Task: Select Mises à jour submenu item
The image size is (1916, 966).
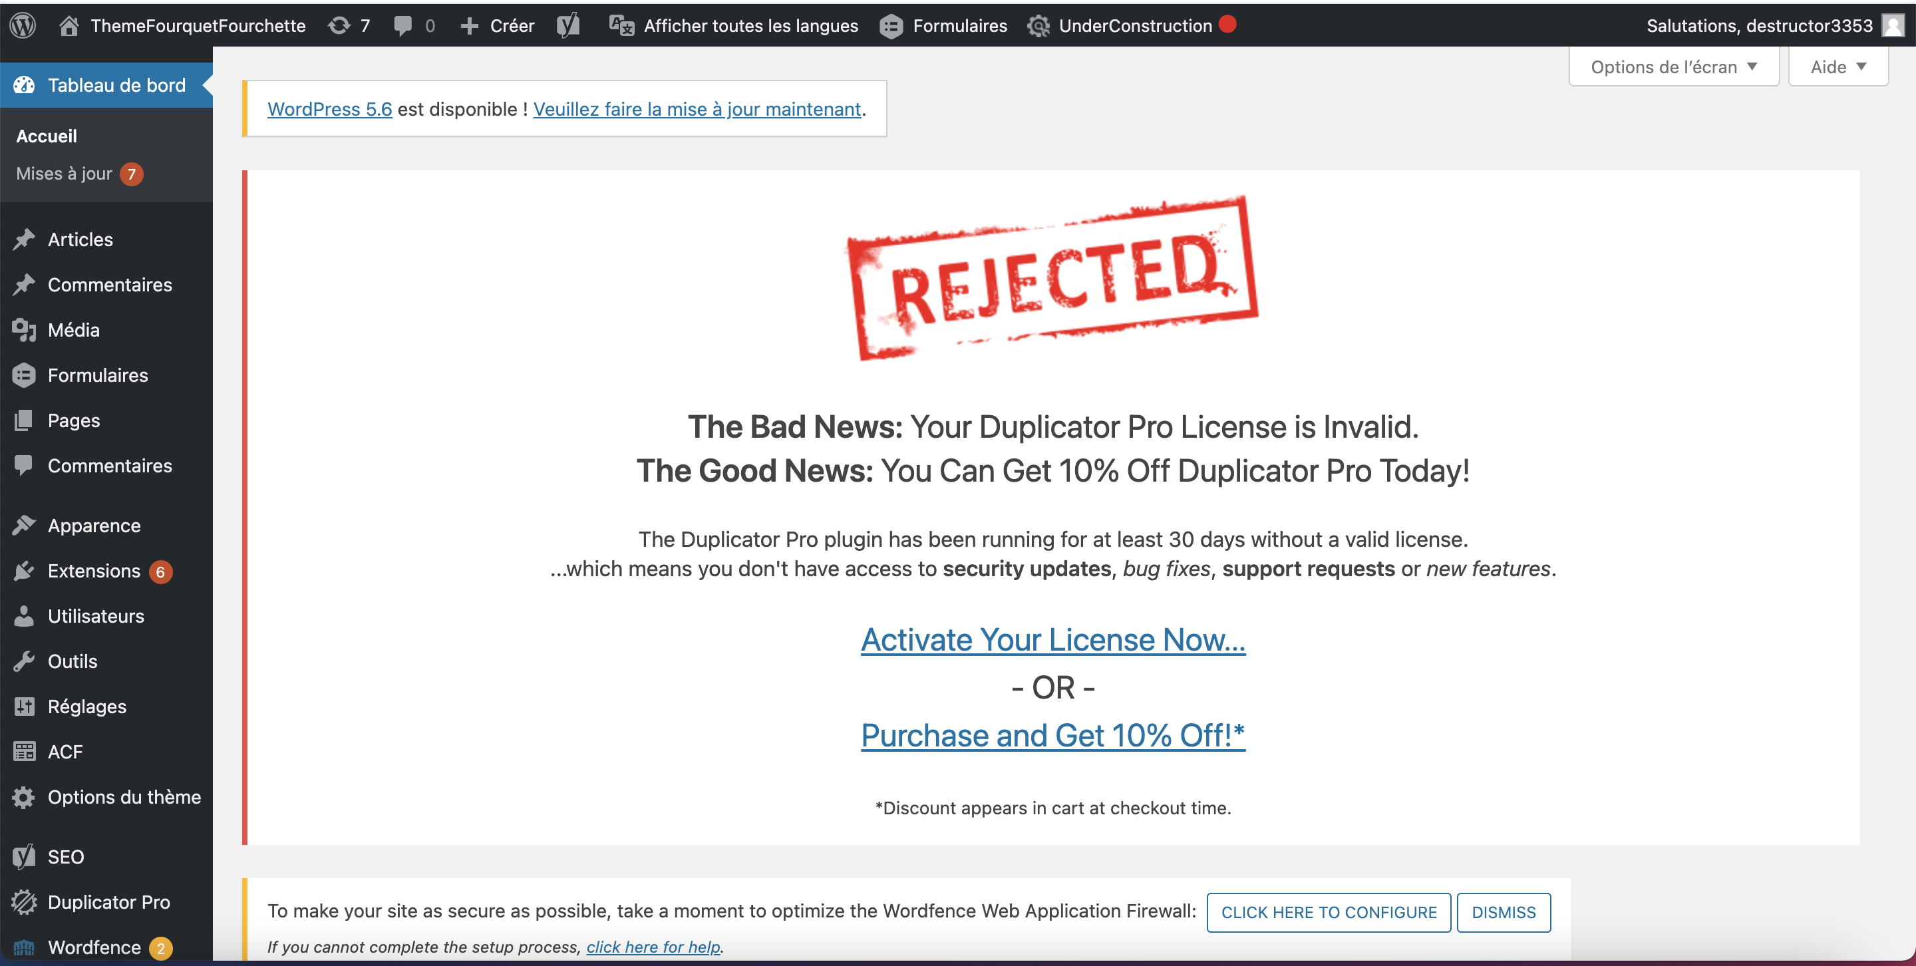Action: (64, 173)
